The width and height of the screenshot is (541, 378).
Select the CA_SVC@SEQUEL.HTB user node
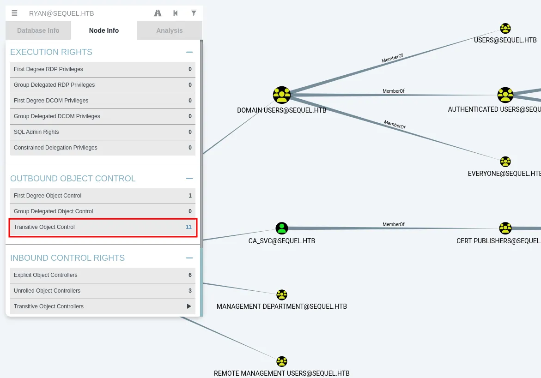pos(282,228)
